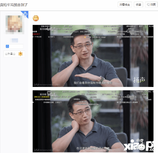Click subtitle 我们会看到中国制作精良的电影

(93, 83)
